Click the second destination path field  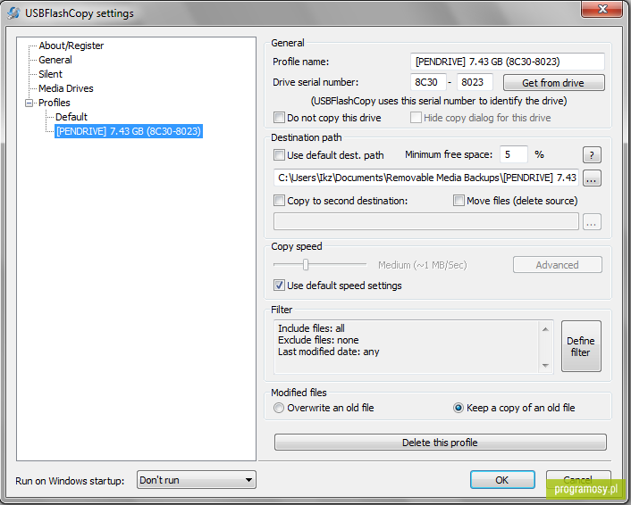click(x=426, y=222)
